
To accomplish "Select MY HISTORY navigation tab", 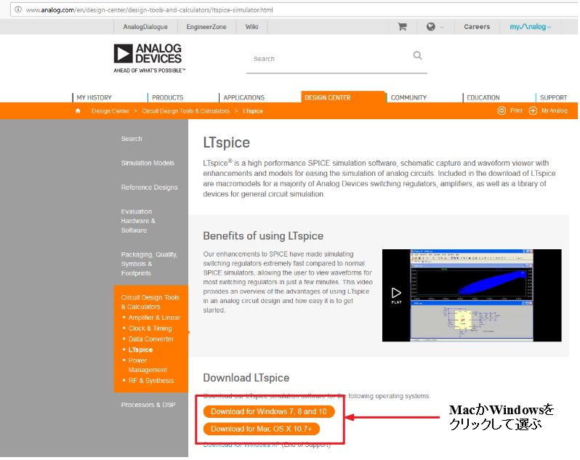I will (94, 97).
